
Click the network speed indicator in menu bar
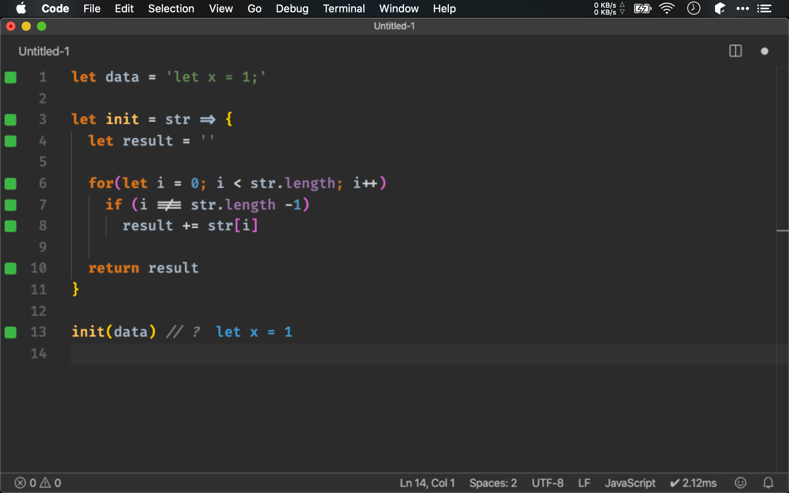609,8
